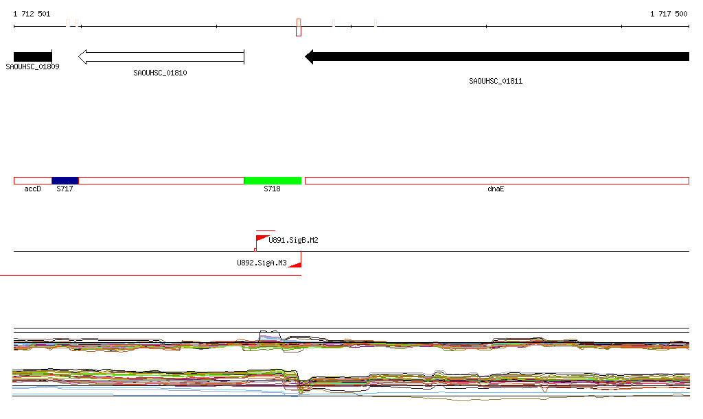Screen dimensions: 703x419
Task: Click the start coordinate 1 712 501
Action: tap(32, 14)
